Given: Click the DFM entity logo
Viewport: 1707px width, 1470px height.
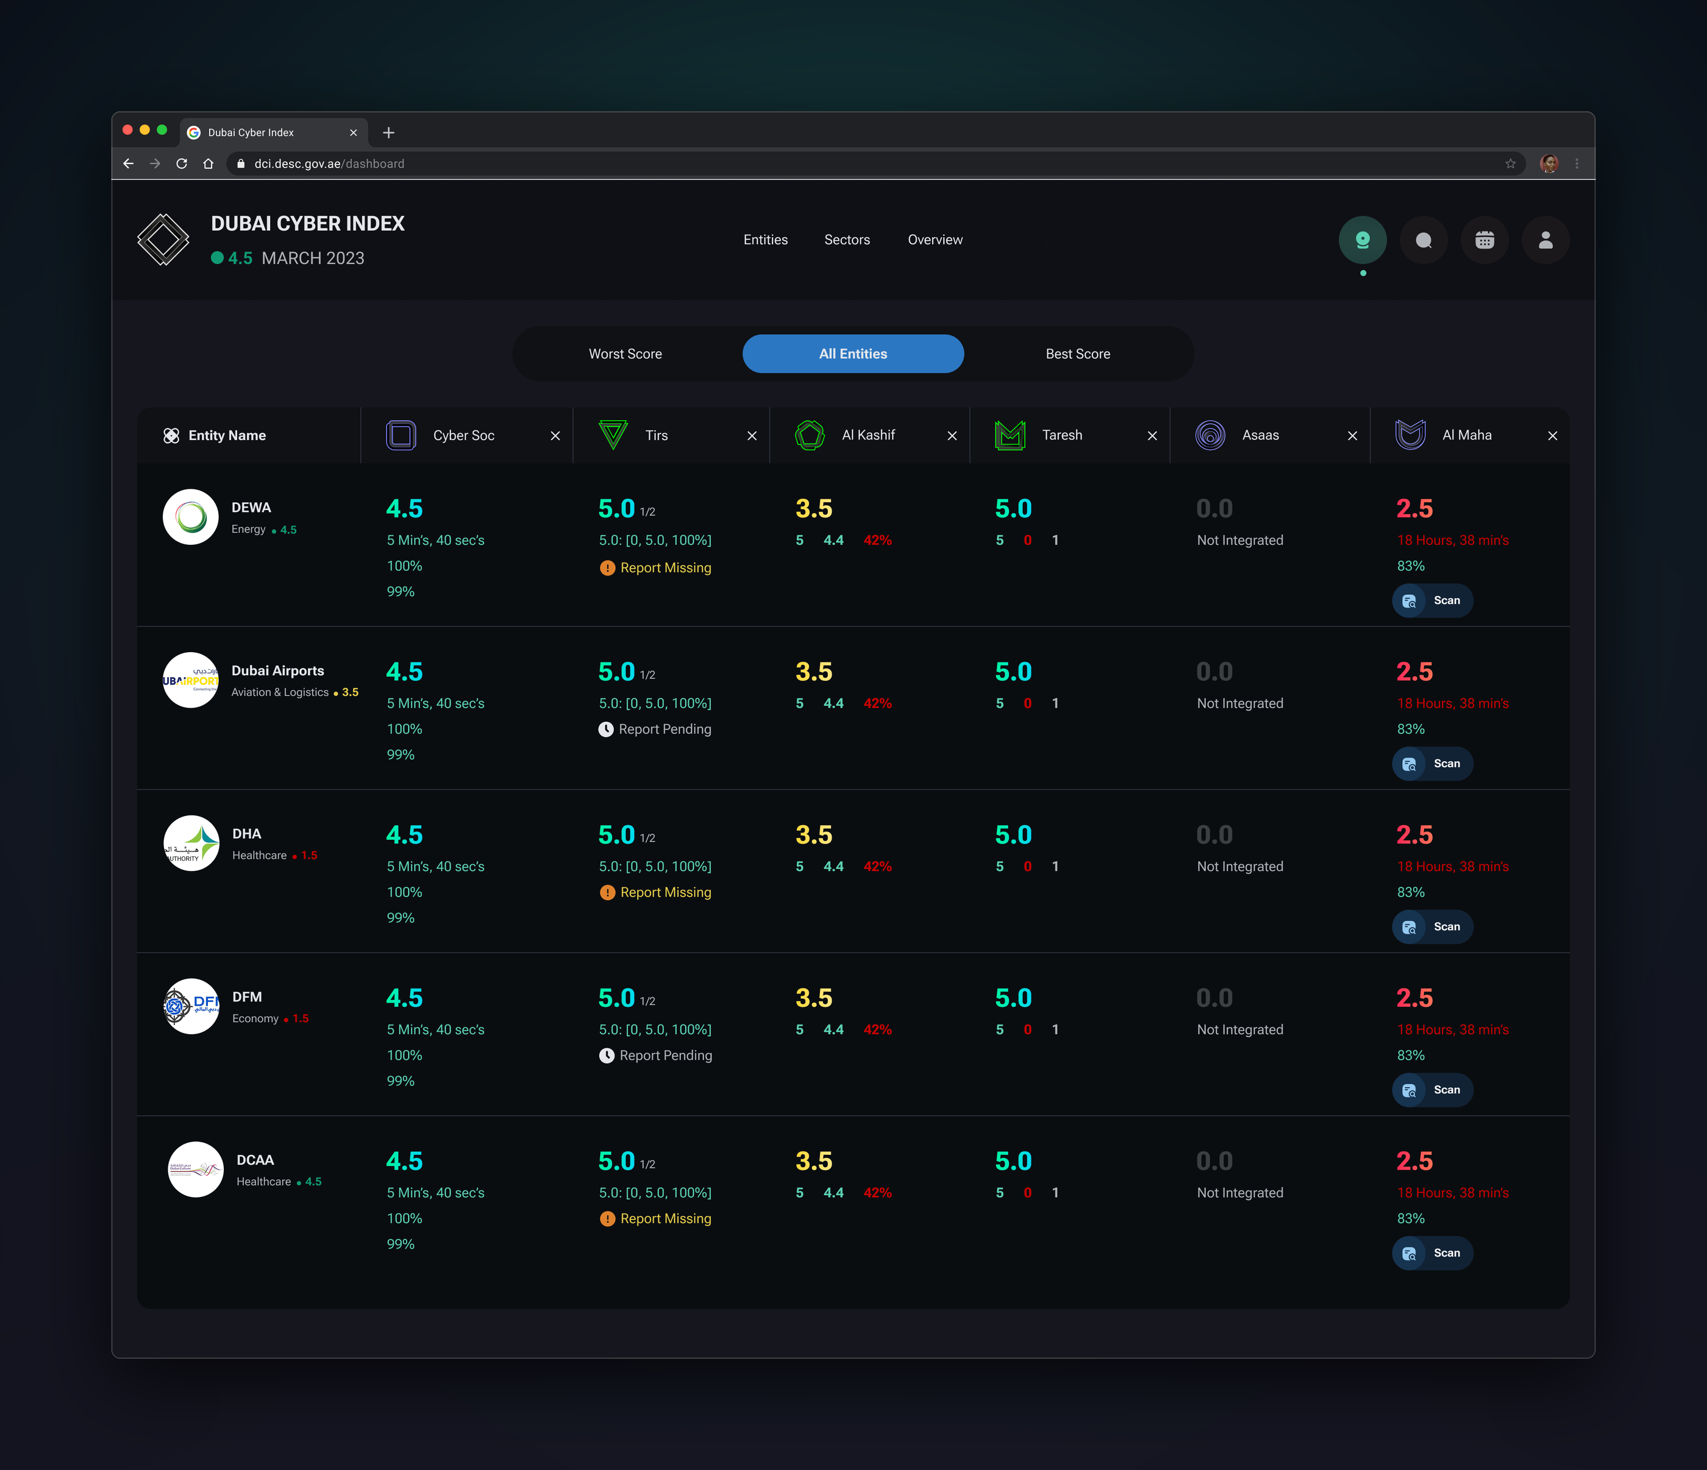Looking at the screenshot, I should pyautogui.click(x=191, y=1006).
